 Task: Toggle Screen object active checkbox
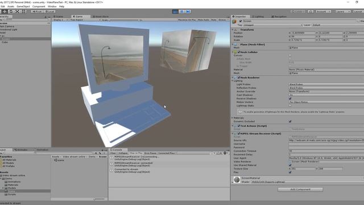pyautogui.click(x=241, y=21)
